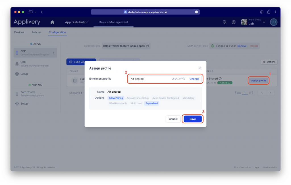Open a new tab with plus icon
Screen dimensions: 291x185
pyautogui.click(x=276, y=12)
